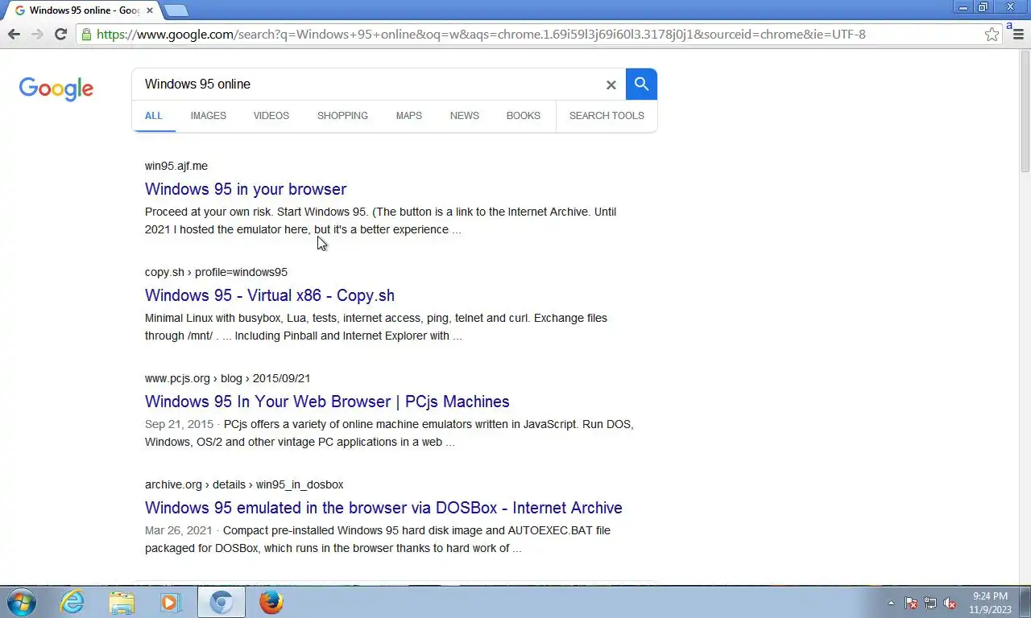Open Windows Media Player from taskbar
The image size is (1031, 618).
(171, 602)
